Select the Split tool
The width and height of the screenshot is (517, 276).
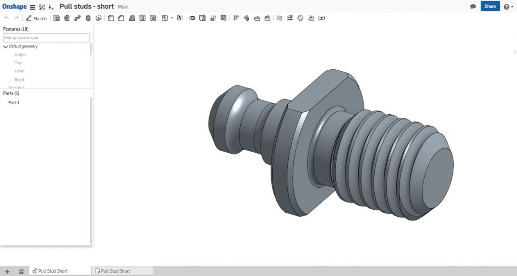pos(202,18)
